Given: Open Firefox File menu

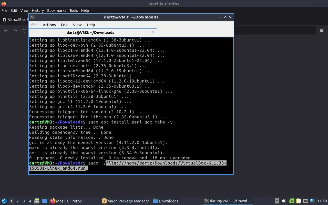Looking at the screenshot, I should 4,11.
